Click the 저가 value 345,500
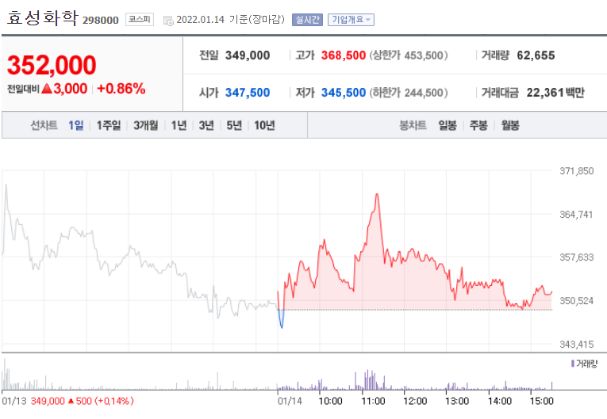This screenshot has height=419, width=607. click(344, 93)
